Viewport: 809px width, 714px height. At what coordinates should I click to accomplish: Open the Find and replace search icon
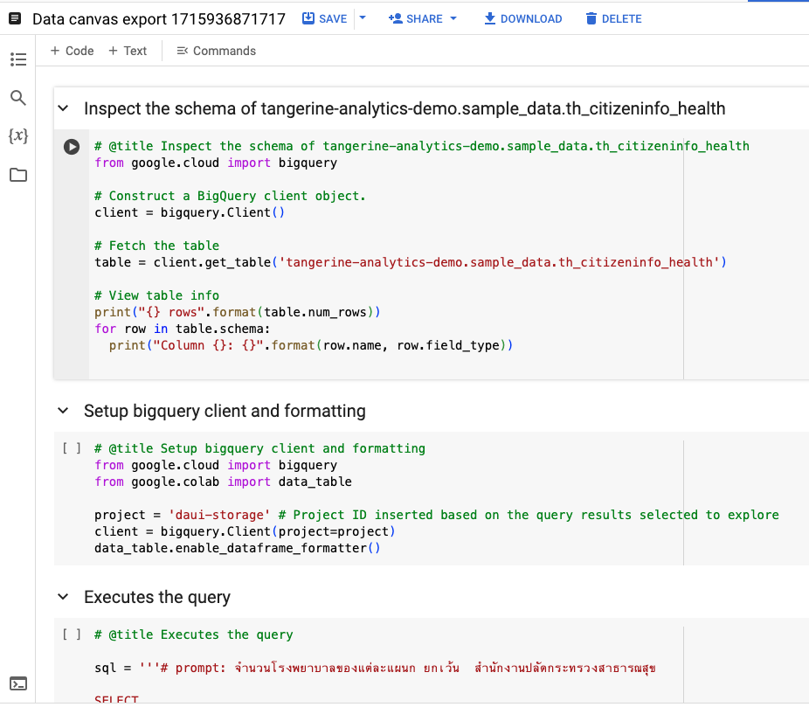coord(18,98)
